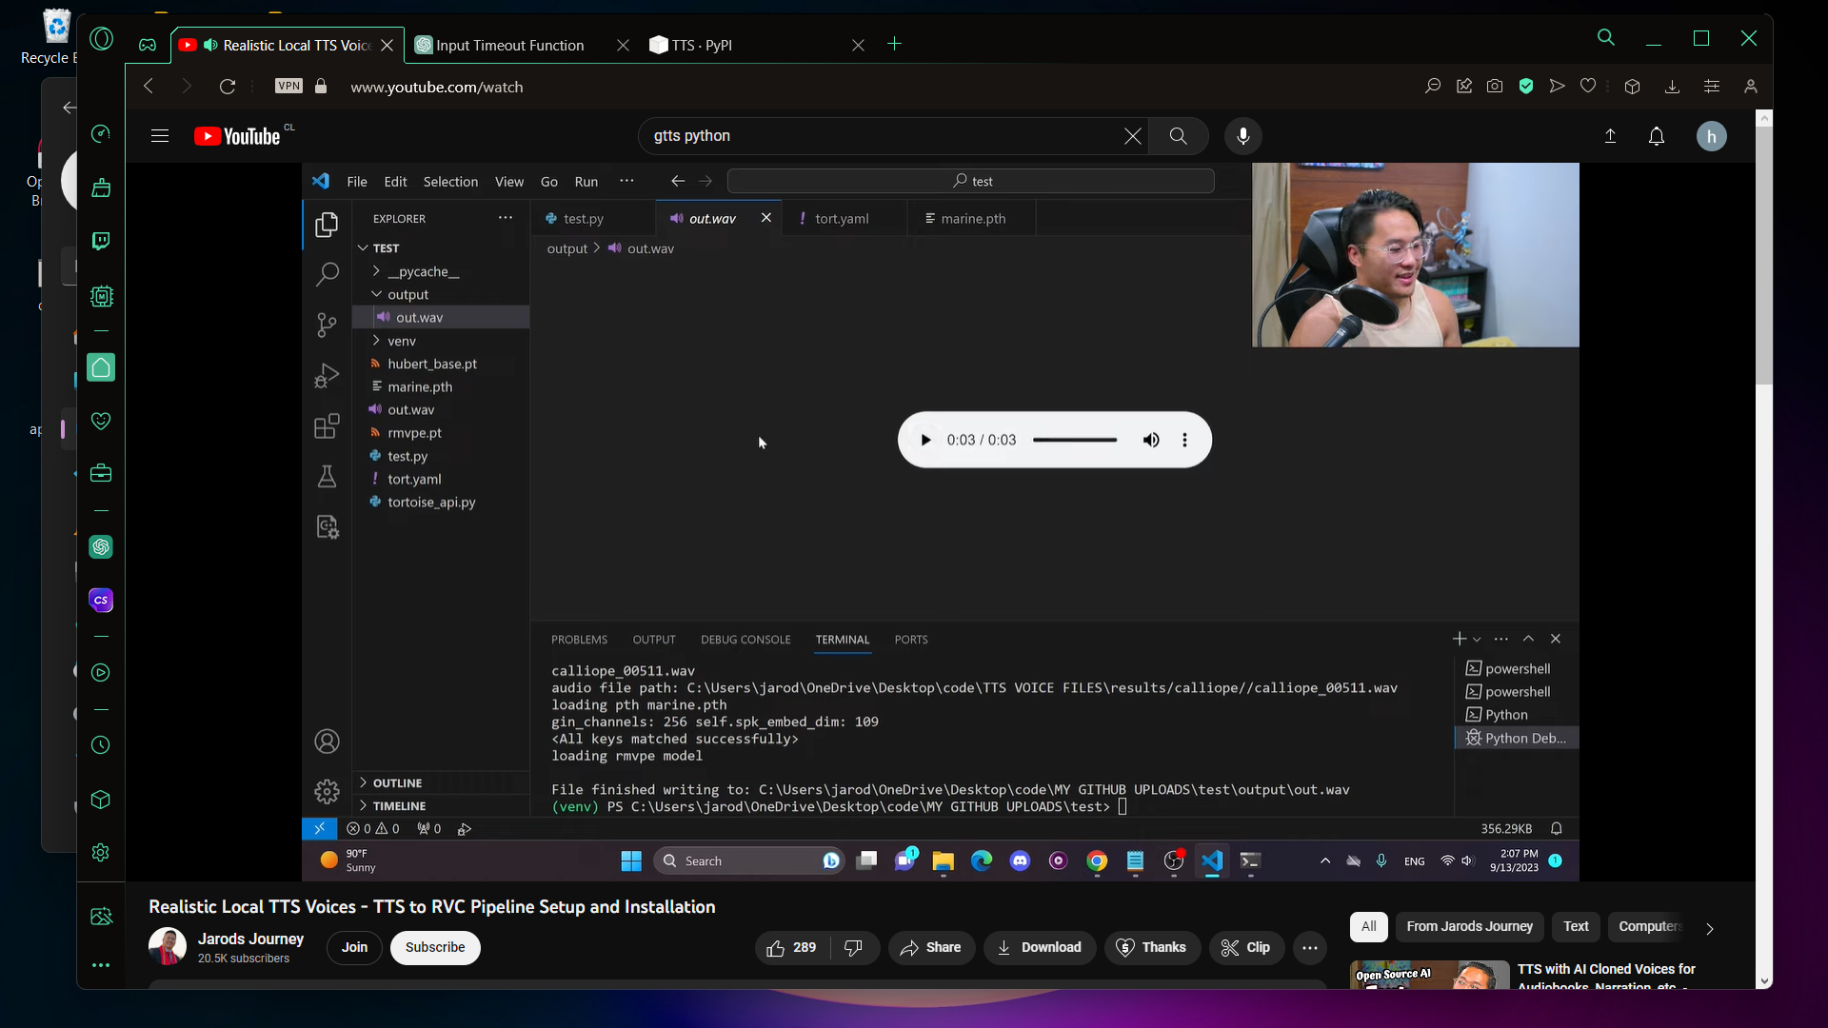Click the browser reload page icon
The height and width of the screenshot is (1028, 1828).
point(228,87)
